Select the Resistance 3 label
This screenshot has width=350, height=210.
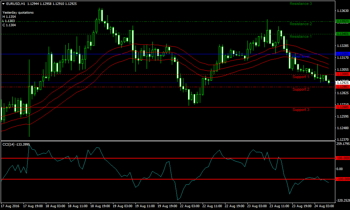pyautogui.click(x=301, y=3)
